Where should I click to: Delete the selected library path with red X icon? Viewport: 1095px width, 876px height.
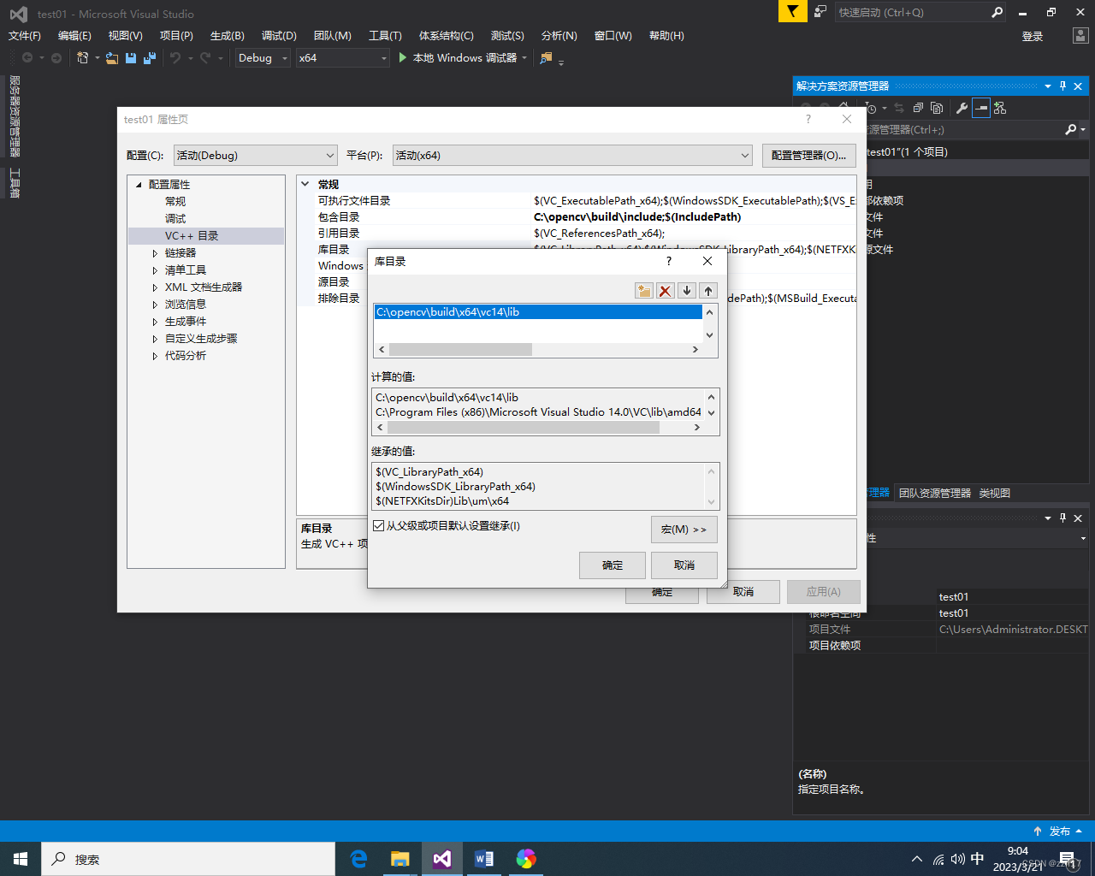pyautogui.click(x=666, y=290)
